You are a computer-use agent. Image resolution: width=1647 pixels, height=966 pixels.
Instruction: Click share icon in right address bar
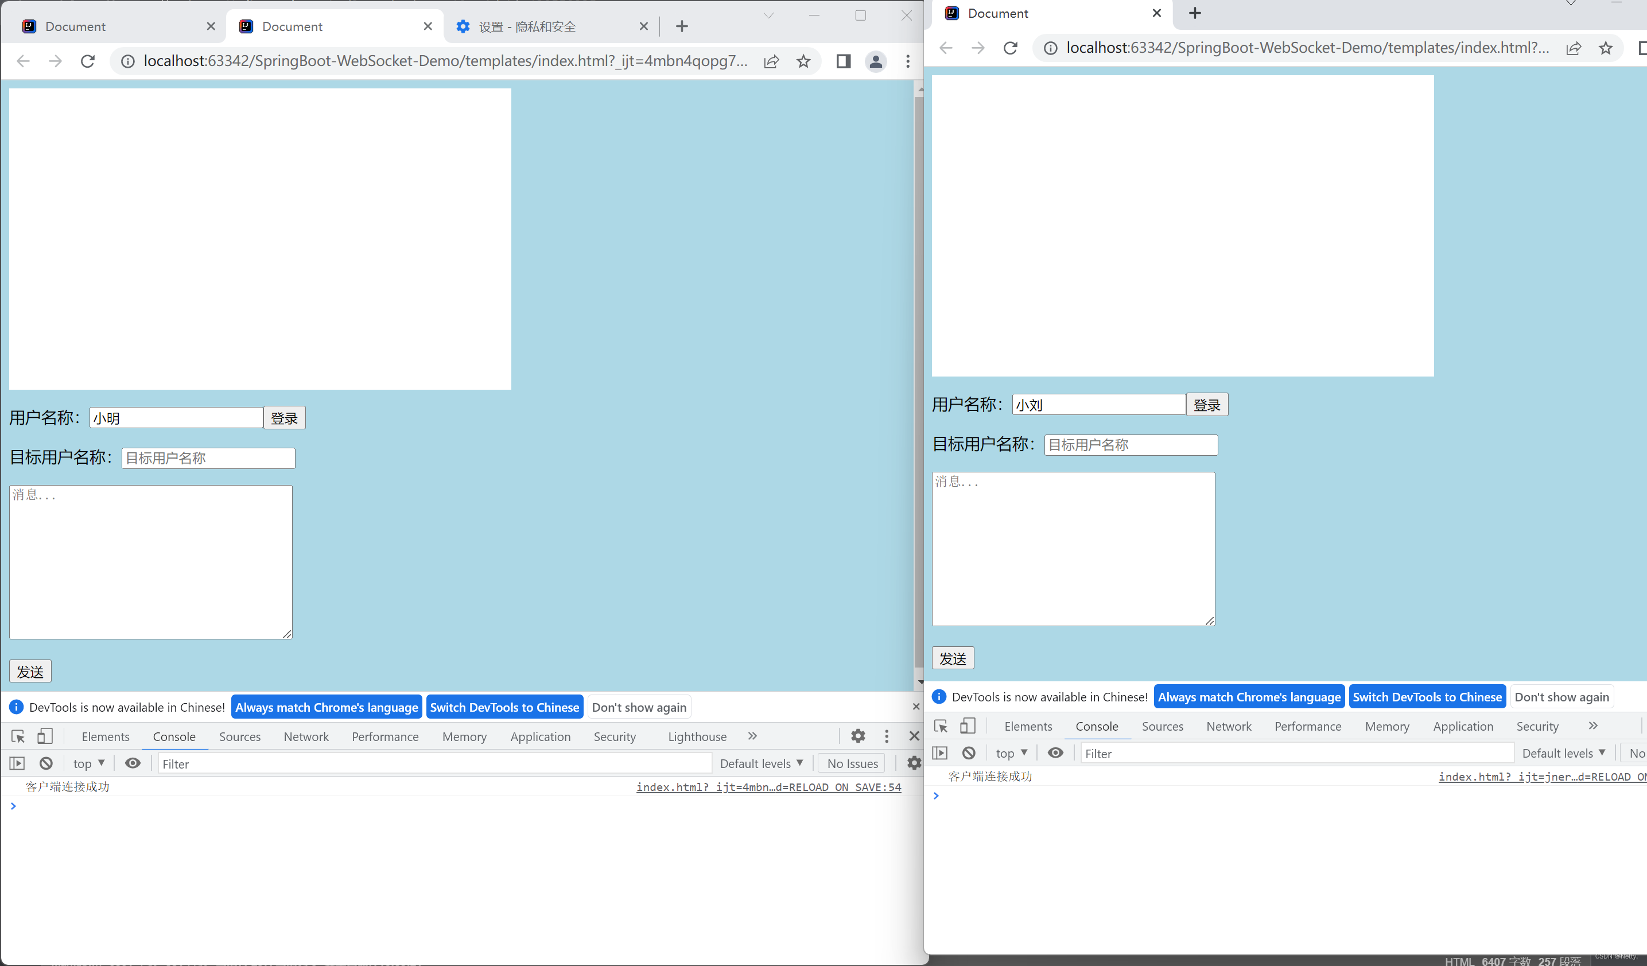tap(1574, 48)
